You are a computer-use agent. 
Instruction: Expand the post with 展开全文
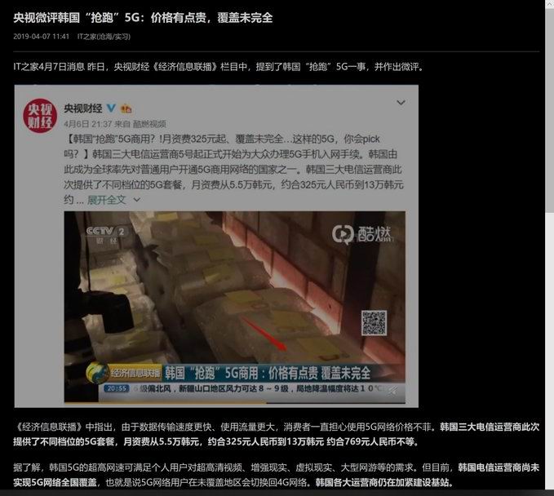(107, 200)
